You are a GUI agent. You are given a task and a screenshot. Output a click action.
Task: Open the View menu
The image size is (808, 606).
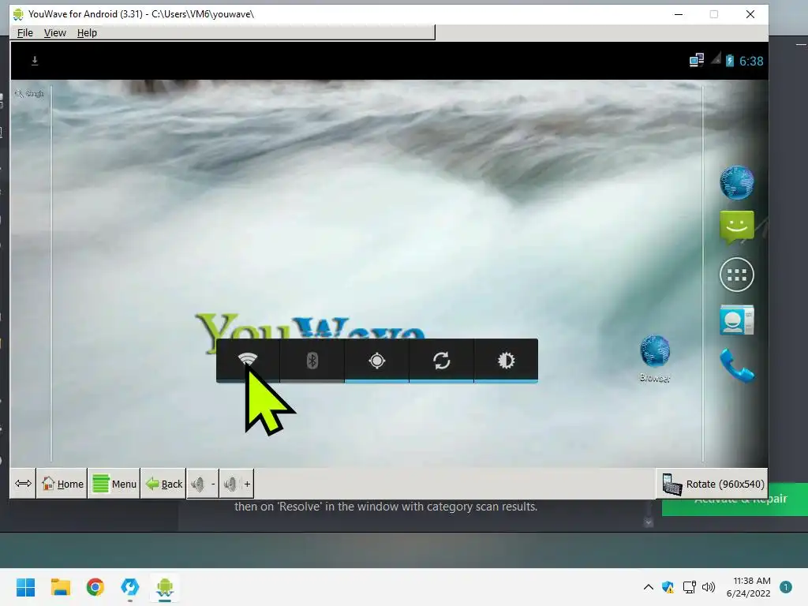54,32
